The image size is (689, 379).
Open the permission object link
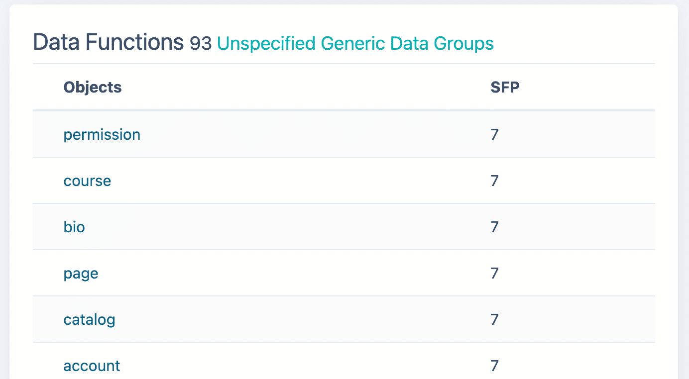102,135
